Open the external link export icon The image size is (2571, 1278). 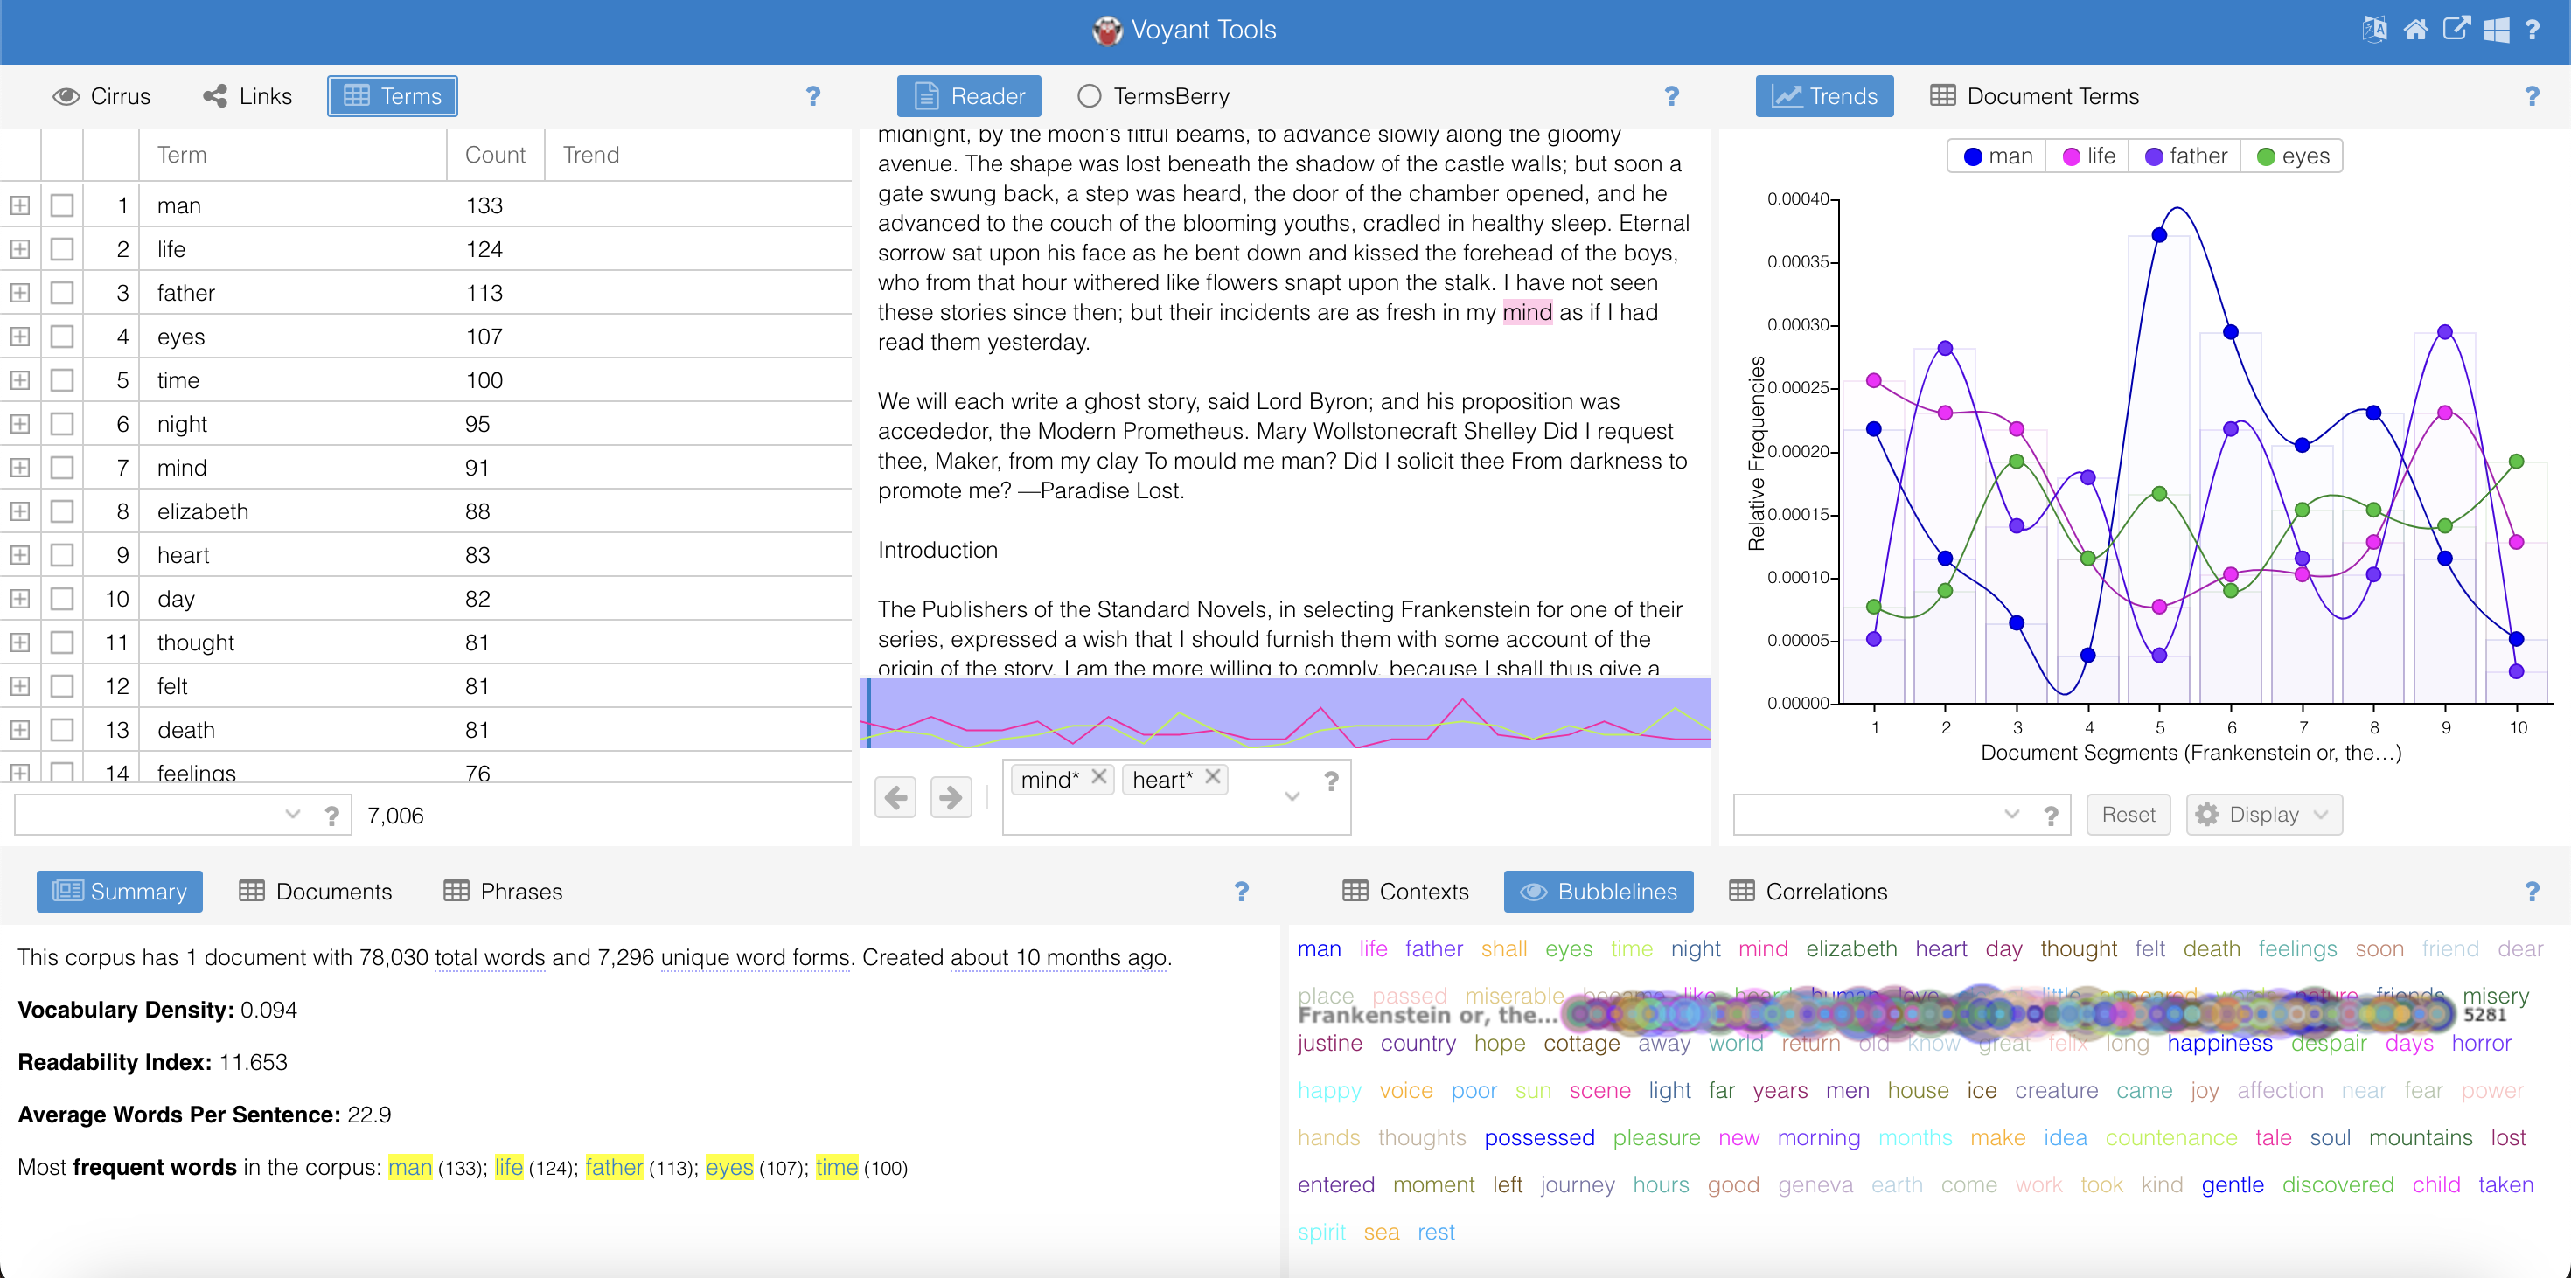pyautogui.click(x=2456, y=30)
